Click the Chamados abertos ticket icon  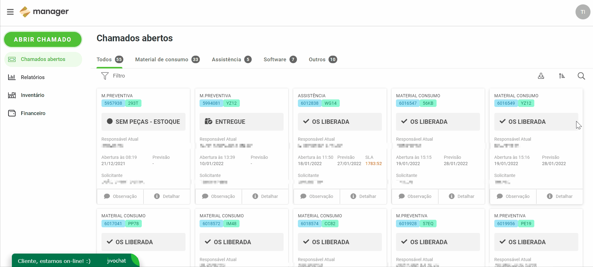tap(12, 59)
